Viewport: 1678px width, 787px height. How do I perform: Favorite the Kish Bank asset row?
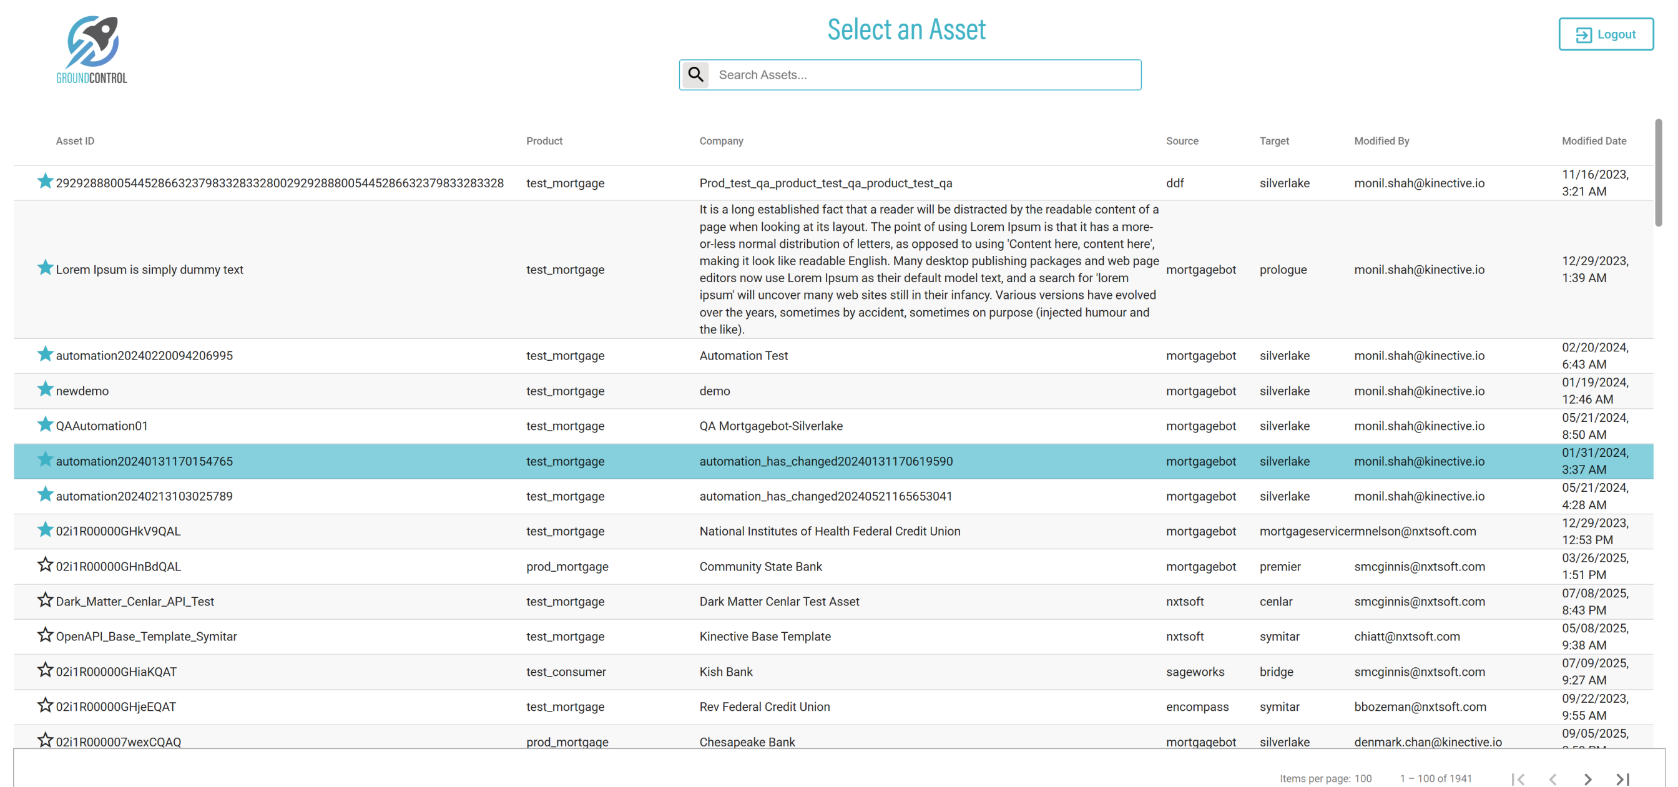coord(45,670)
